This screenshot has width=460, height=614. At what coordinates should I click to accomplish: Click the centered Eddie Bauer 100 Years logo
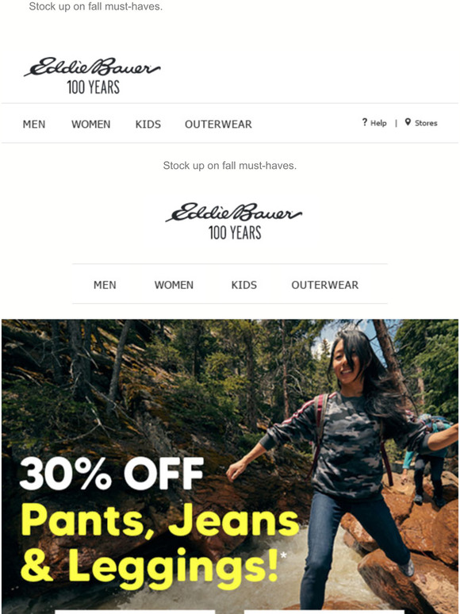(x=234, y=221)
